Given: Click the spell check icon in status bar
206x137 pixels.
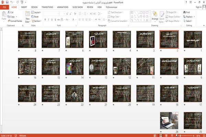Looking at the screenshot, I should click(16, 136).
